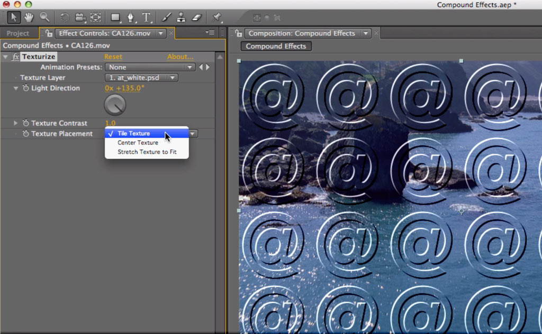This screenshot has width=542, height=334.
Task: Switch to the Project tab
Action: pyautogui.click(x=17, y=33)
